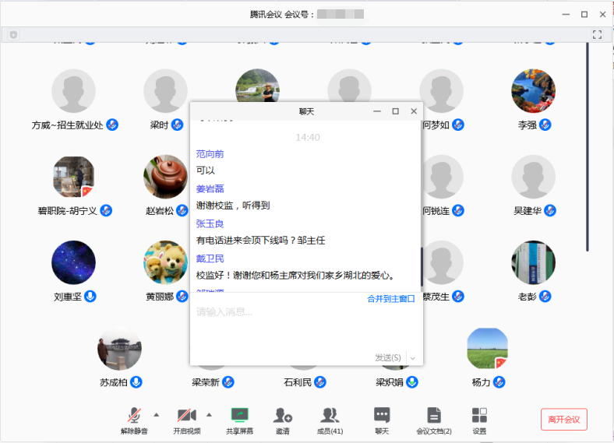Click 碧职院-胡宁义's avatar

point(73,177)
